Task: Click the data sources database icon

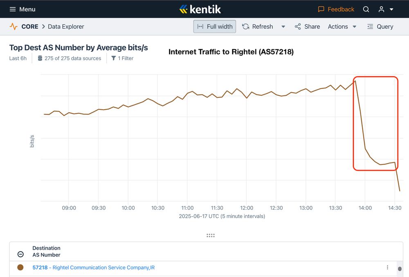Action: click(x=40, y=58)
